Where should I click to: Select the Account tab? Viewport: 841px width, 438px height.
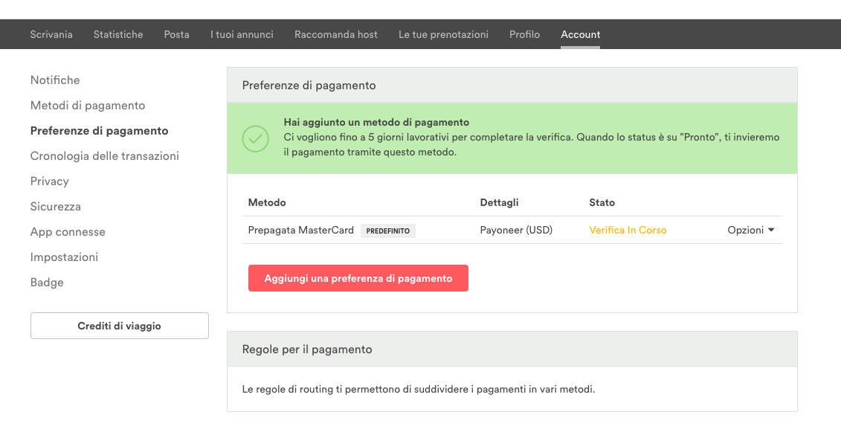point(580,34)
